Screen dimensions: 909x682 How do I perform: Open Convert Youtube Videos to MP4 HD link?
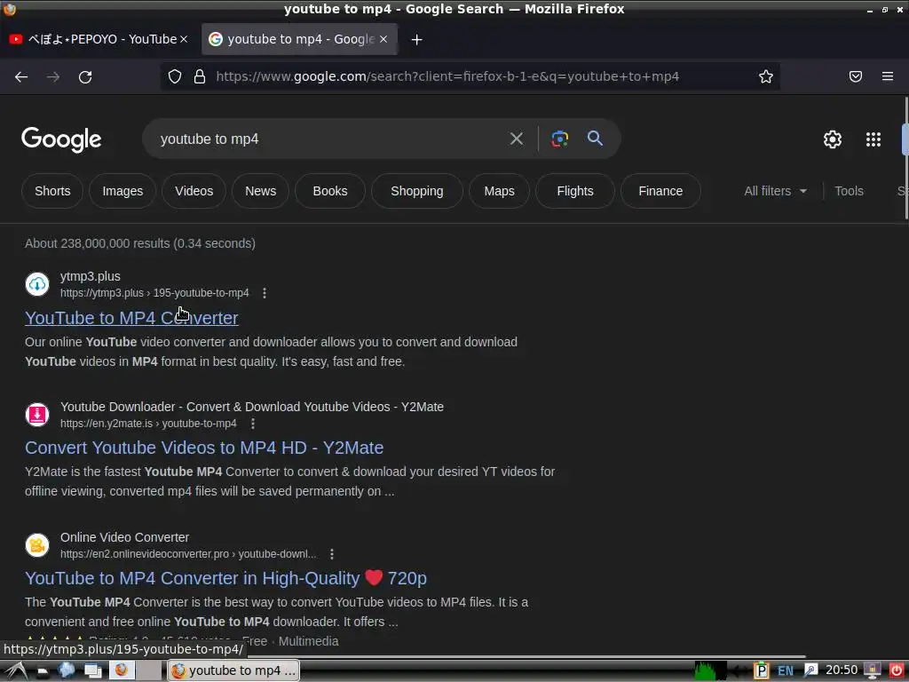204,448
